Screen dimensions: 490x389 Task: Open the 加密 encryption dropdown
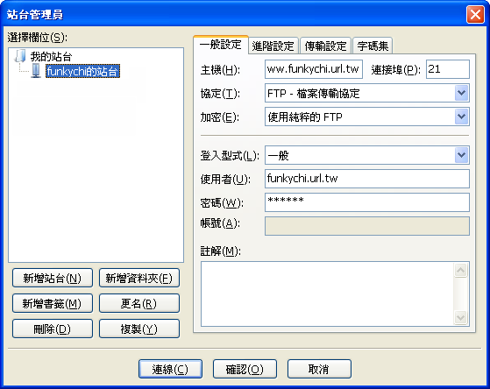(x=367, y=117)
